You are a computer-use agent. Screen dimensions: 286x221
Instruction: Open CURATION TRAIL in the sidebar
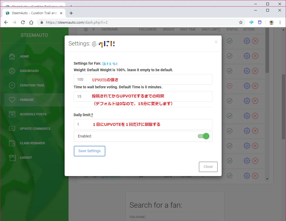coord(32,85)
